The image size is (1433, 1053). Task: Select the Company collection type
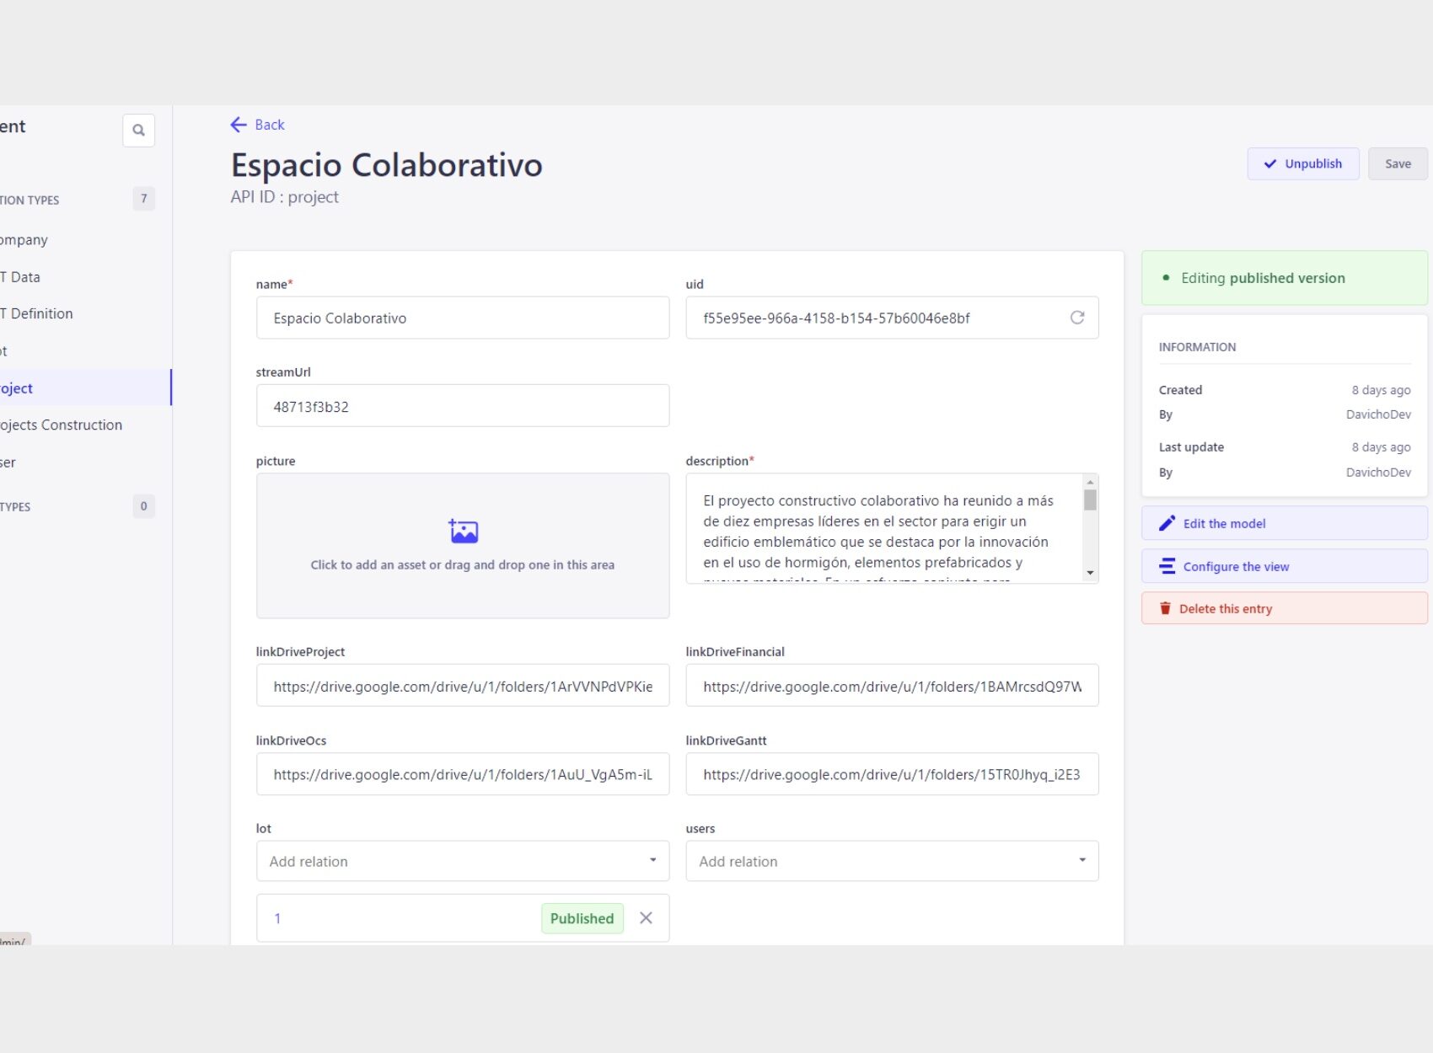[24, 240]
